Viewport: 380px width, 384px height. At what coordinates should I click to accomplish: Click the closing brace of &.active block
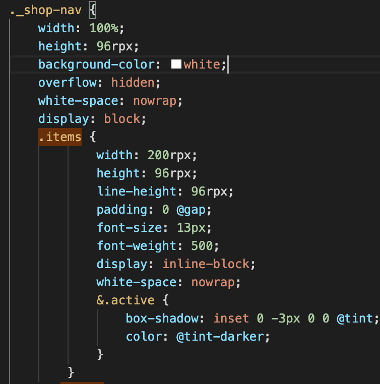tap(100, 355)
